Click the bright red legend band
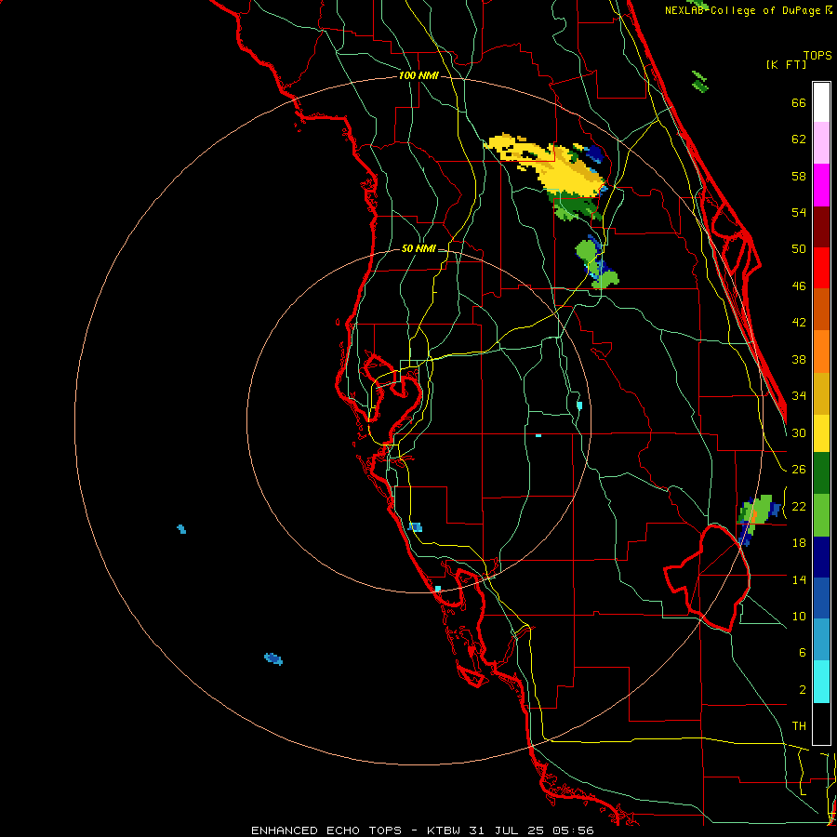The height and width of the screenshot is (837, 837). coord(821,268)
